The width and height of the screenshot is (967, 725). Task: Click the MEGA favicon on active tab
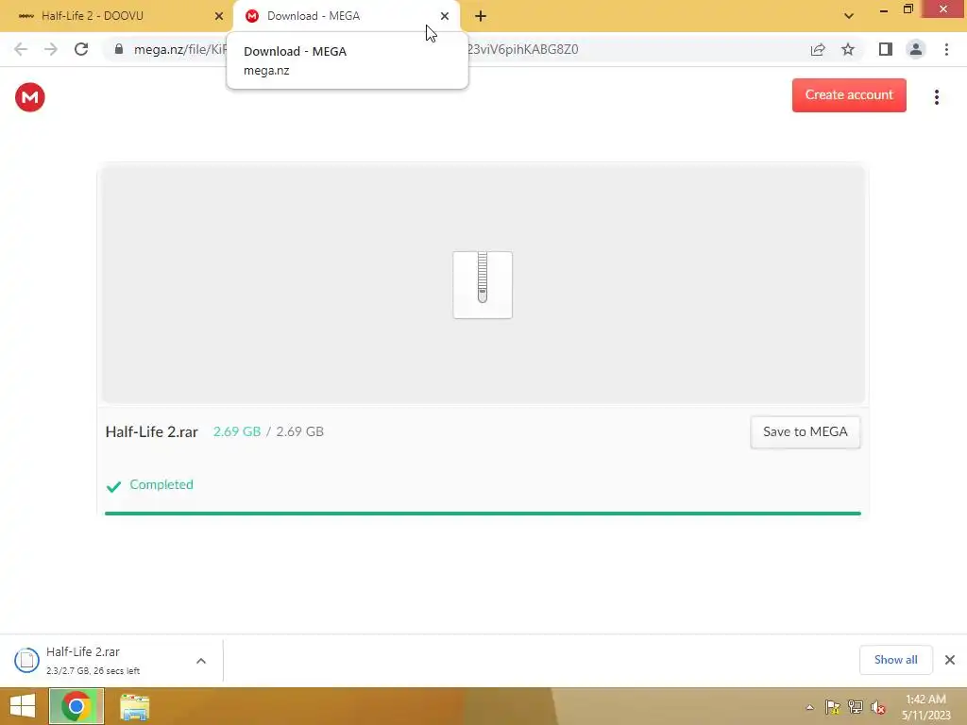pyautogui.click(x=251, y=16)
